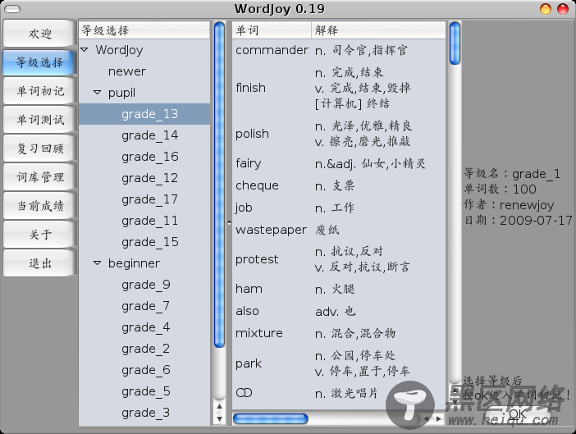Select grade_11 in the tree

coord(144,221)
